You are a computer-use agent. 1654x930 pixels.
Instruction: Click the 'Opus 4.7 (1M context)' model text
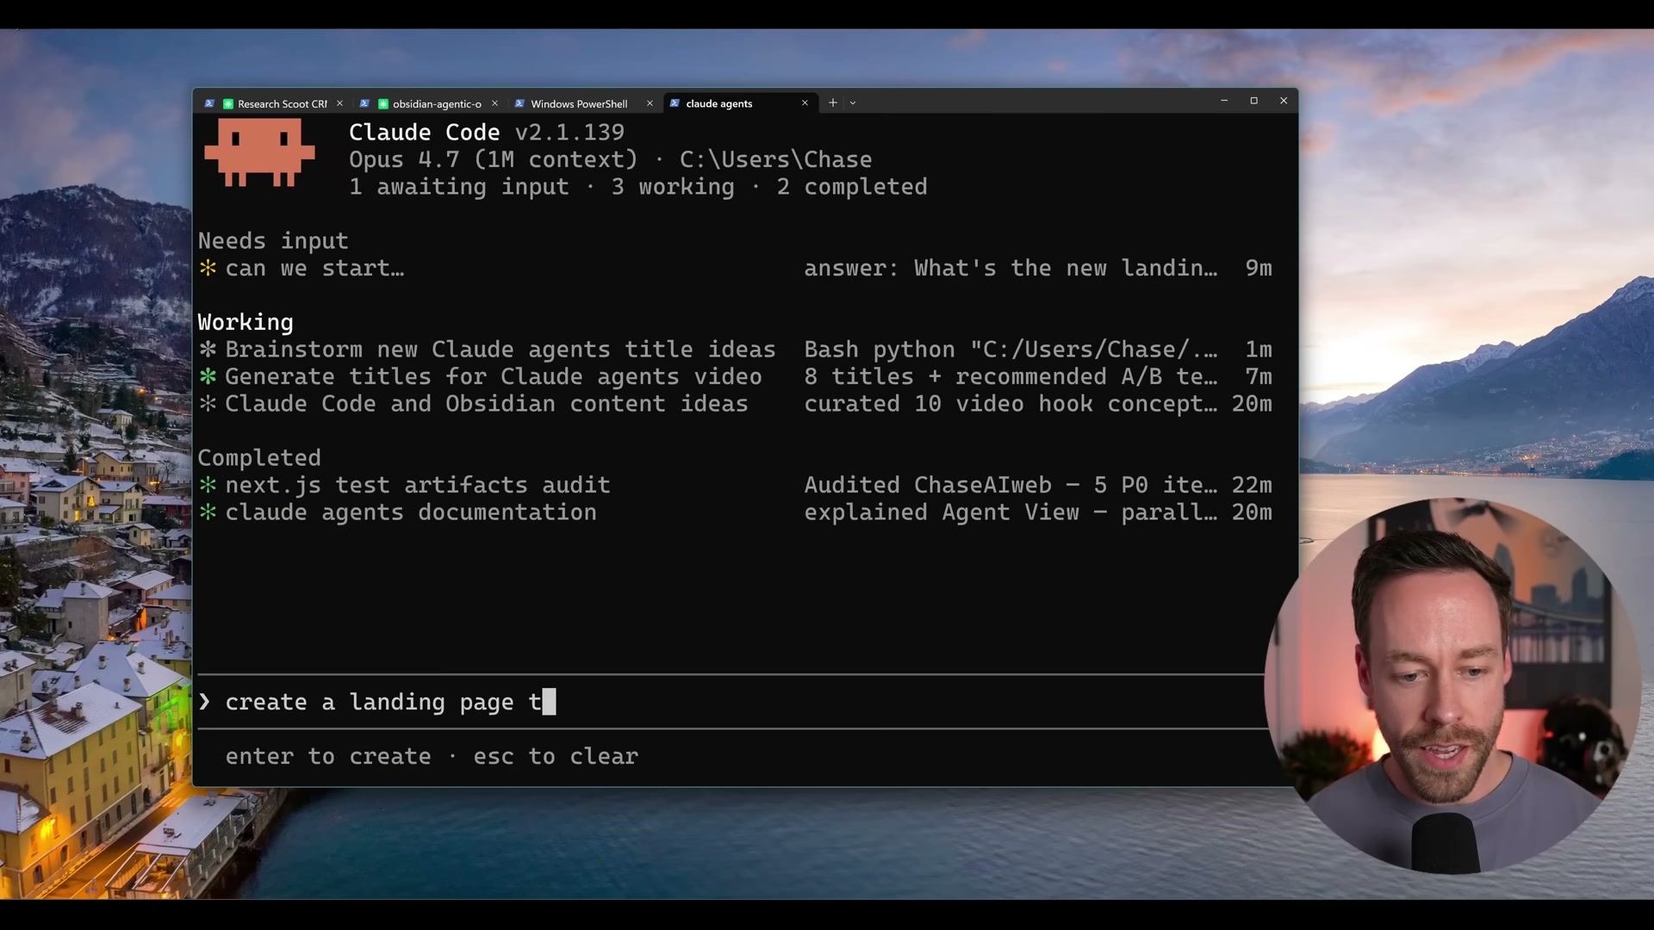pyautogui.click(x=494, y=160)
